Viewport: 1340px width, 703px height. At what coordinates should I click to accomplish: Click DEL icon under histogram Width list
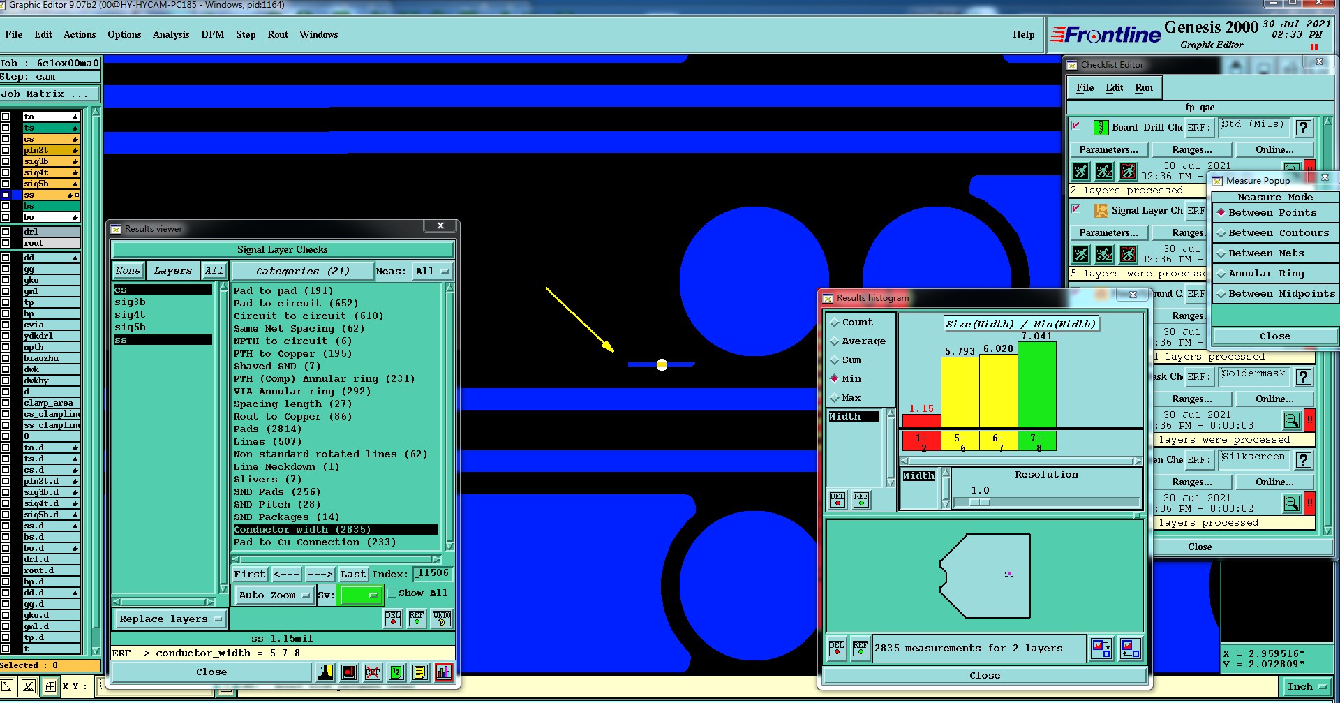coord(837,499)
